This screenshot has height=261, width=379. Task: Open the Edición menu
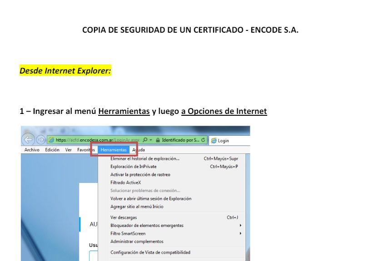pyautogui.click(x=52, y=150)
